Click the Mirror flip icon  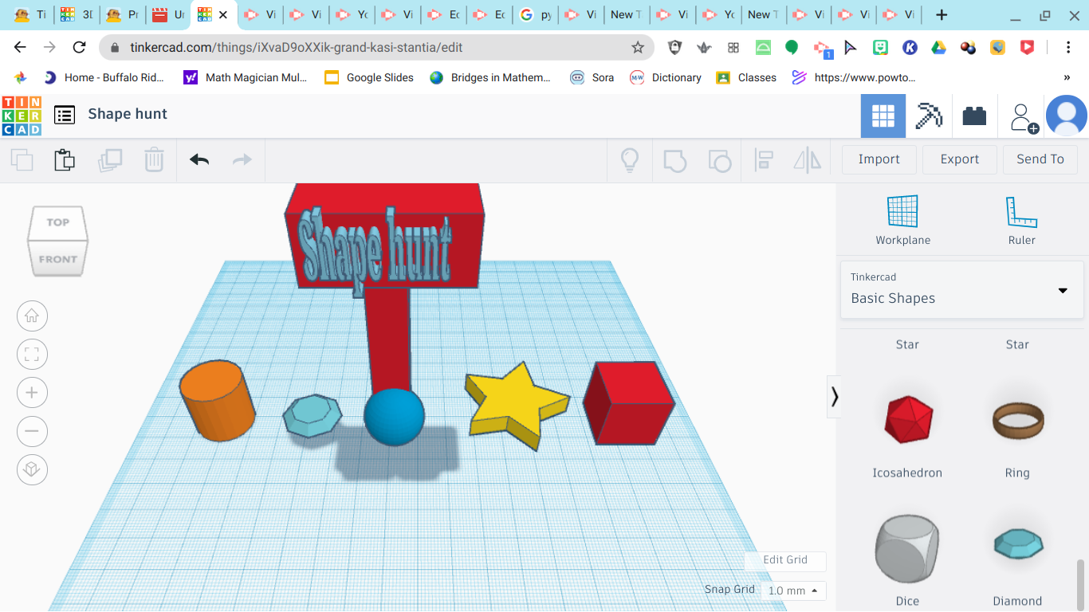click(x=808, y=160)
